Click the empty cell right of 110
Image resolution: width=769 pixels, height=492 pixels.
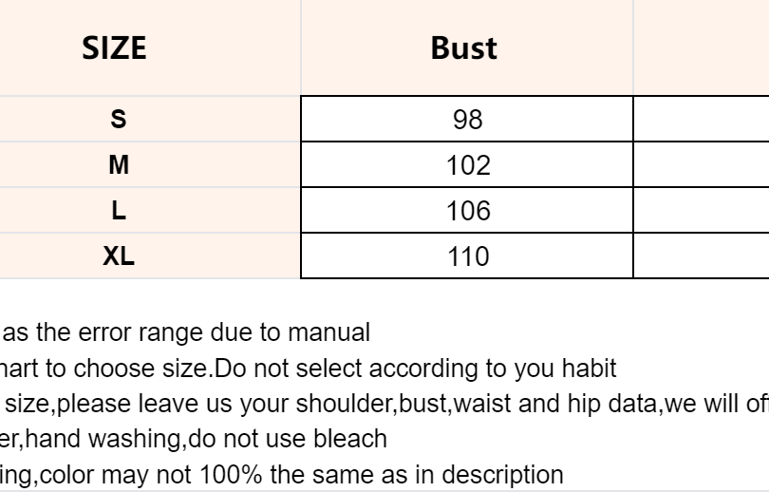click(x=701, y=256)
